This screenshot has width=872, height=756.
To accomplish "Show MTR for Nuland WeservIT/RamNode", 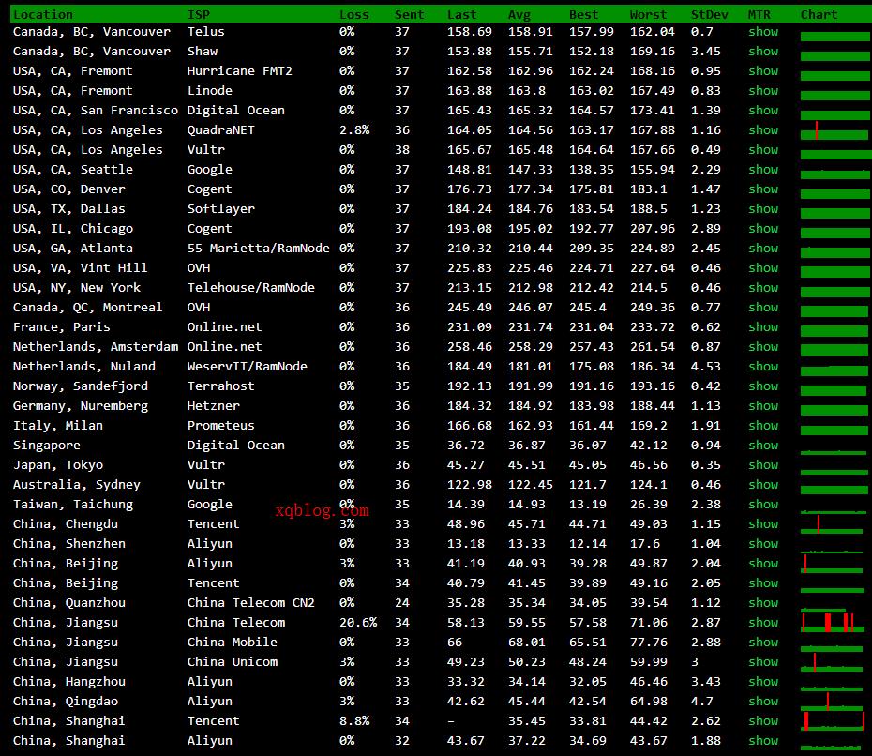I will [763, 367].
